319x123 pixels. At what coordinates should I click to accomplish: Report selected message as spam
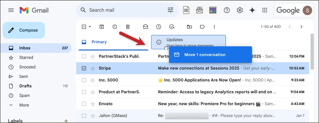pyautogui.click(x=115, y=27)
